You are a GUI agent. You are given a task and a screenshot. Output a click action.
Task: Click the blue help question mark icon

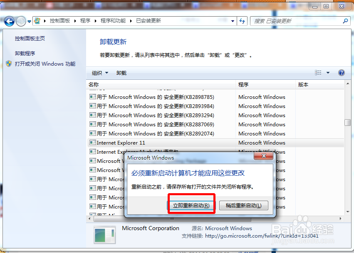pos(342,73)
